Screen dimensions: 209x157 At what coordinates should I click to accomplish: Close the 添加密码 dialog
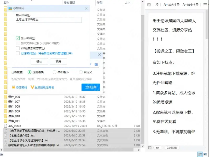(x=86, y=8)
